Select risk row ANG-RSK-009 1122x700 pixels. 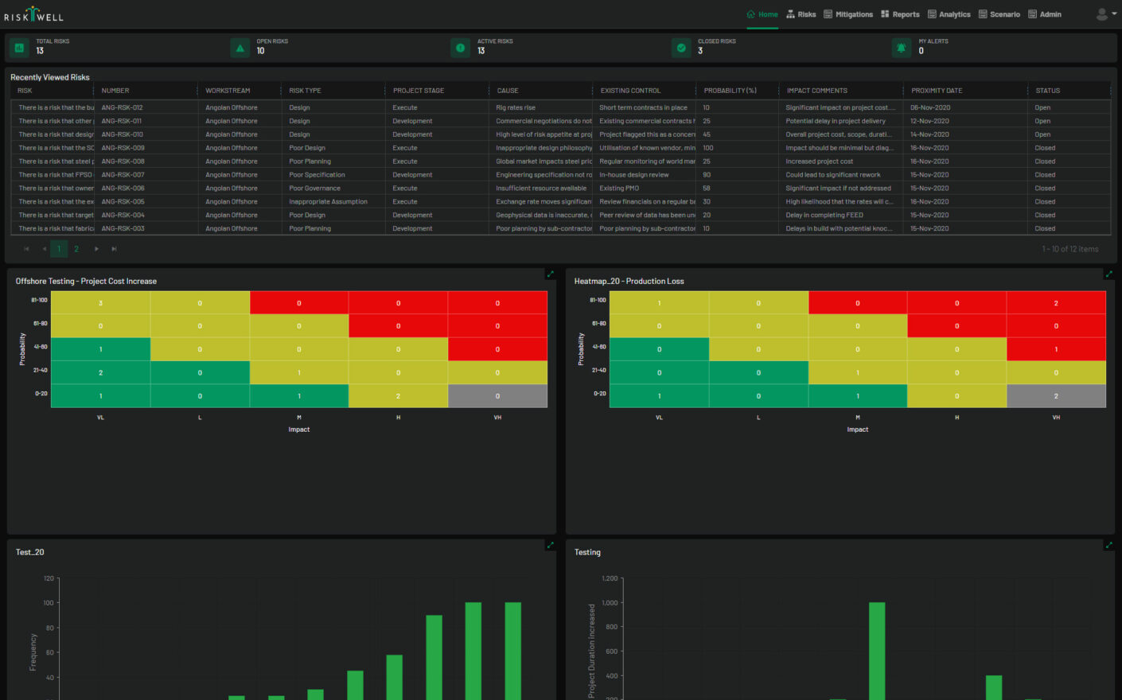point(560,148)
